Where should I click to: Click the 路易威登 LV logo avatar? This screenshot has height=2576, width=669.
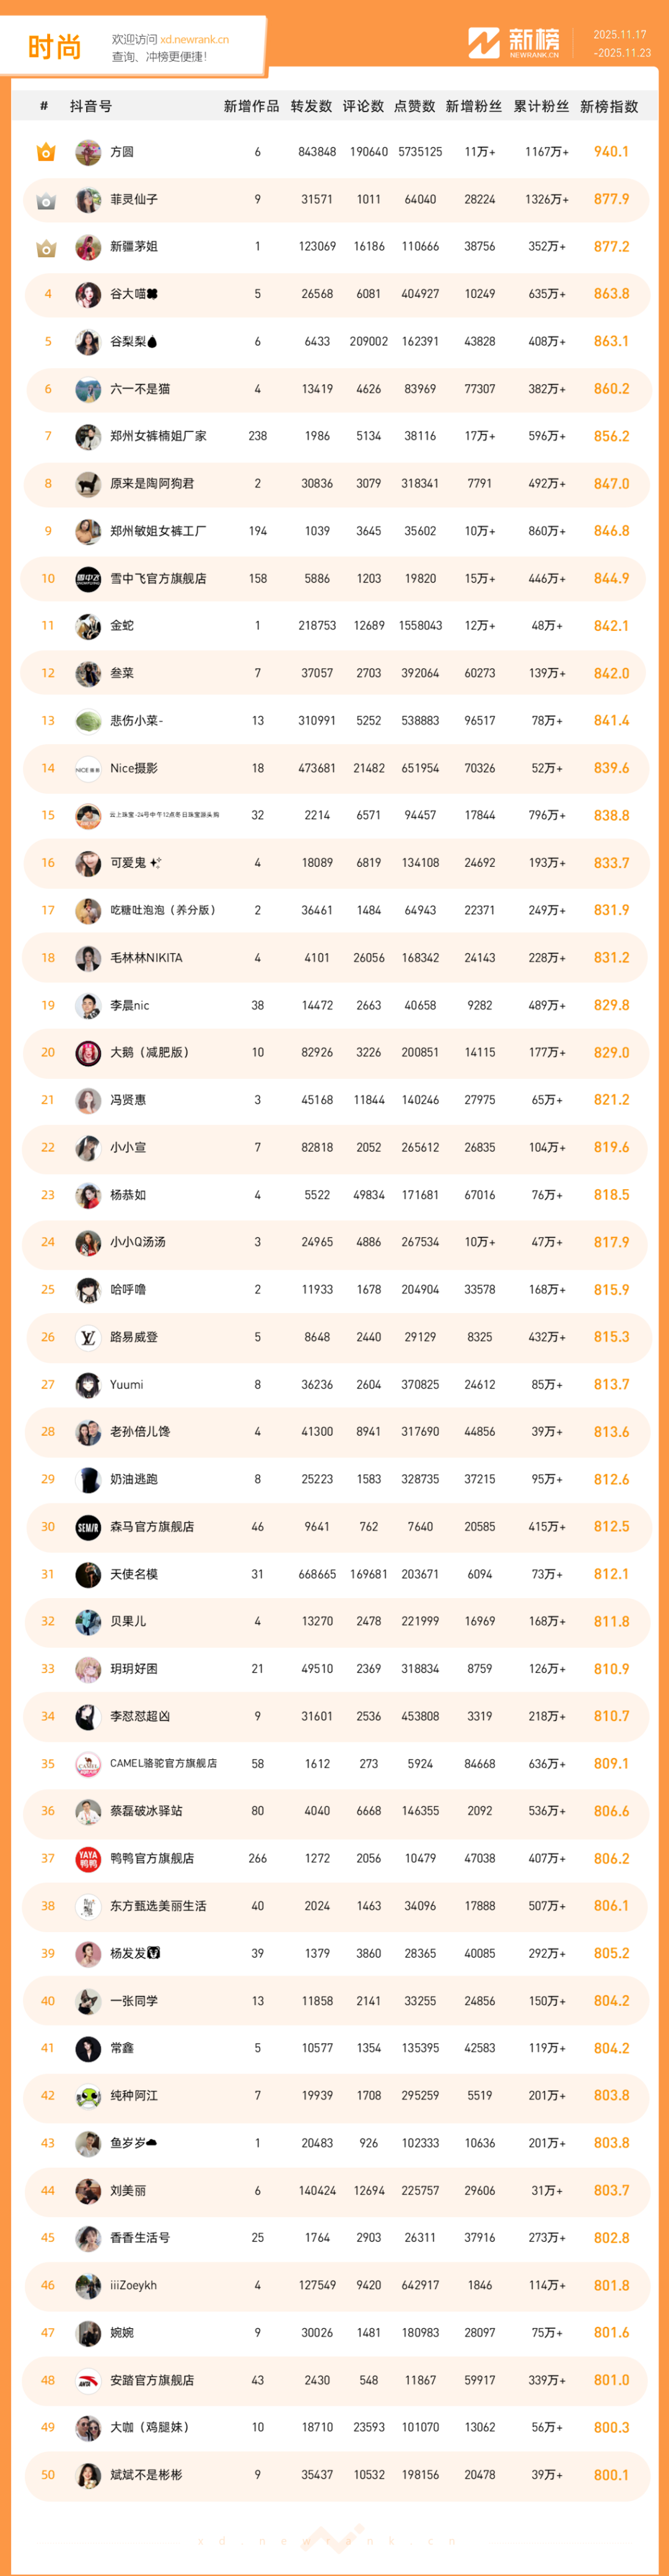88,1337
